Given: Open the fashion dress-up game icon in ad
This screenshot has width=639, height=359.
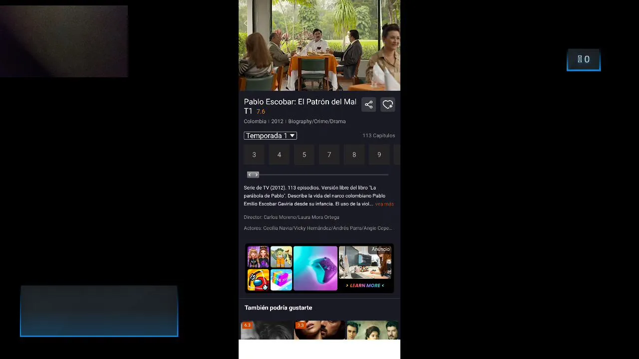Looking at the screenshot, I should pos(258,257).
